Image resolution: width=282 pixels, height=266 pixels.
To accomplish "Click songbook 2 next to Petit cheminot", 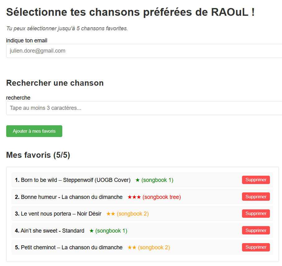I will [x=154, y=247].
